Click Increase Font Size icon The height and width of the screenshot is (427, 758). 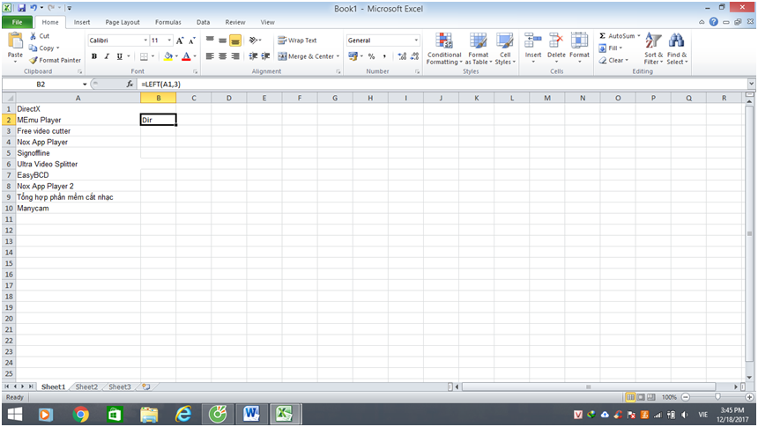point(180,40)
